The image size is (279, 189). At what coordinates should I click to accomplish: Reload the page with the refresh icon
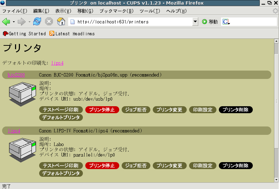click(x=37, y=22)
